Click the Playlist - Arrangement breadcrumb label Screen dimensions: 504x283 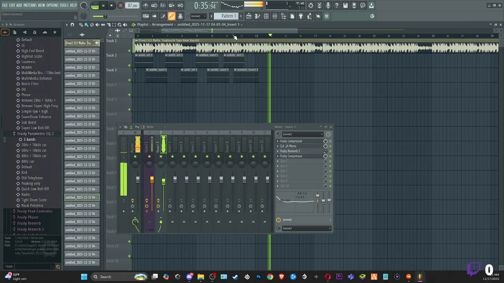click(155, 24)
